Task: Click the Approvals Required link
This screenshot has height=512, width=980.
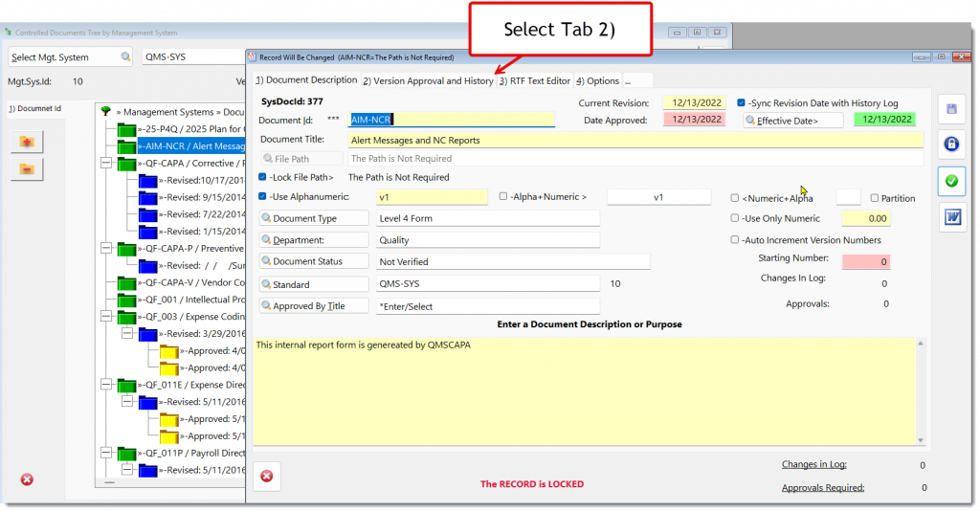Action: point(822,488)
